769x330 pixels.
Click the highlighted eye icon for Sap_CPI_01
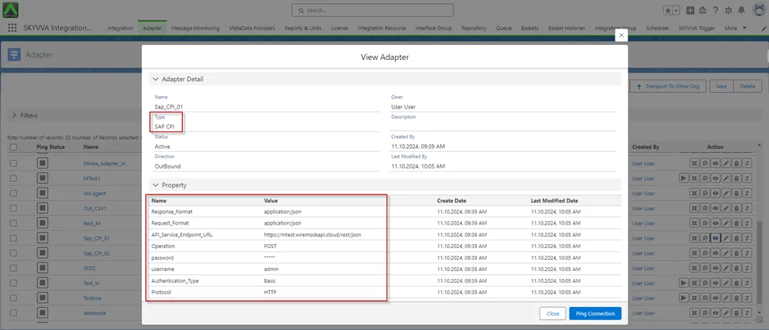tap(713, 238)
